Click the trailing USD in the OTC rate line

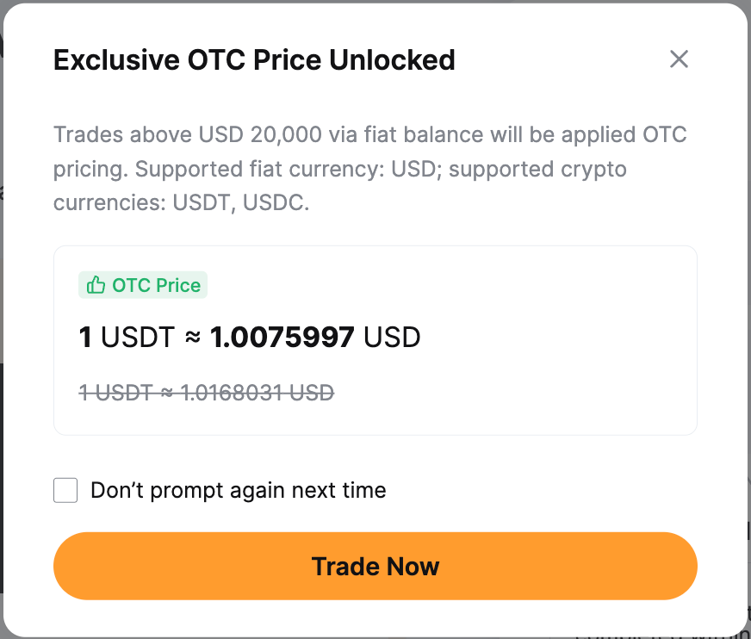[392, 337]
